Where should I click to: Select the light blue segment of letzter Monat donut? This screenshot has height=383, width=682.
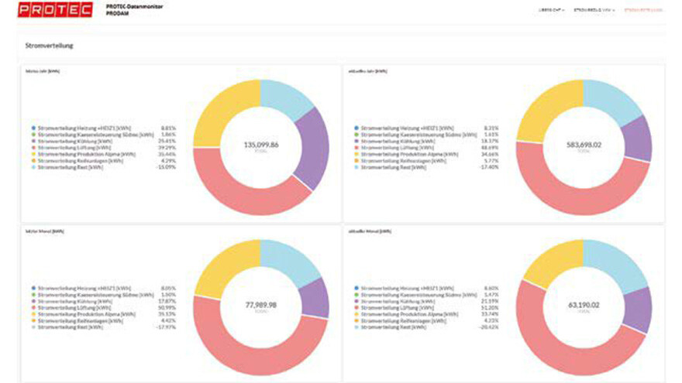(x=291, y=263)
